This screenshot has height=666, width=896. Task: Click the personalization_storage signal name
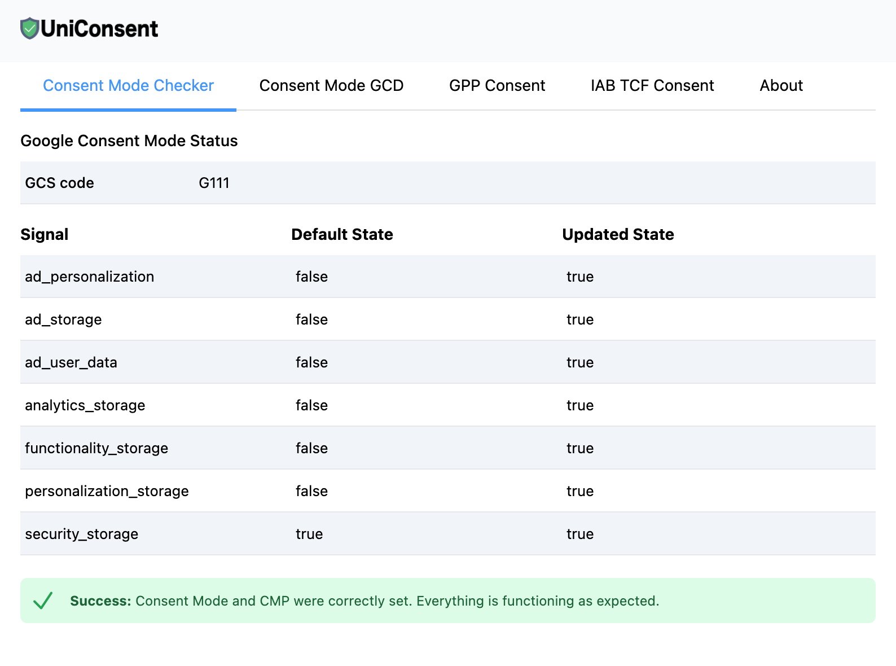[x=107, y=491]
